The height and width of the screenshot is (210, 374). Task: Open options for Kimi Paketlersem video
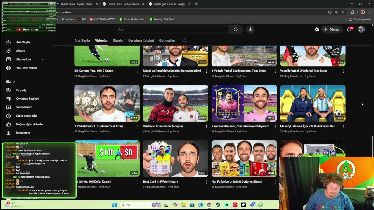pyautogui.click(x=275, y=127)
